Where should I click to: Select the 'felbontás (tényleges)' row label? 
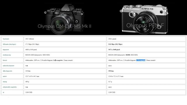(9, 44)
